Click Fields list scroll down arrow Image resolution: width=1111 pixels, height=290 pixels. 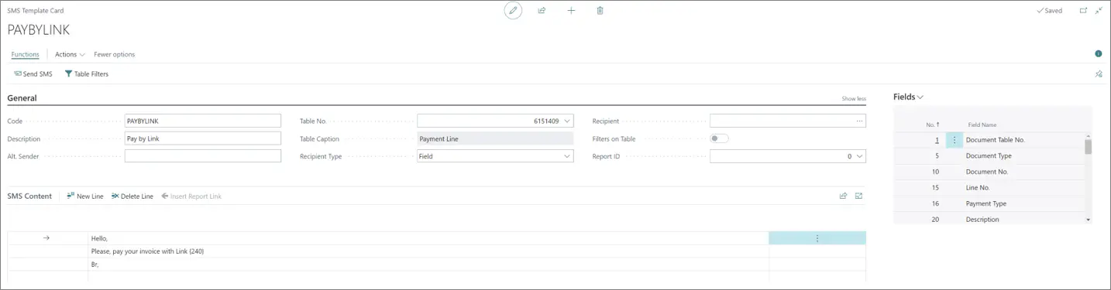coord(1089,220)
